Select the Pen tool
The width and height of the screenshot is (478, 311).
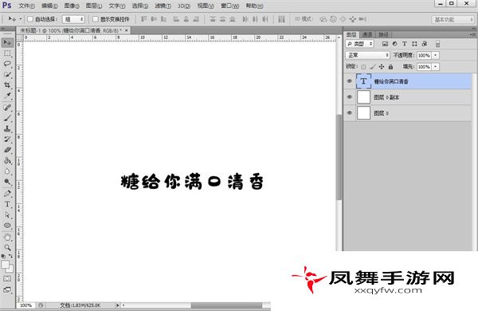point(7,193)
